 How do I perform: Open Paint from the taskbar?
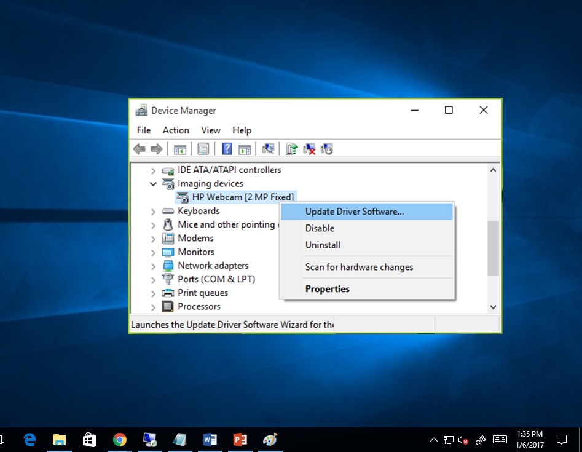(x=270, y=440)
